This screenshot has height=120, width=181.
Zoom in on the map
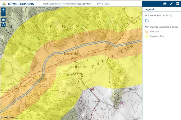pos(4,10)
